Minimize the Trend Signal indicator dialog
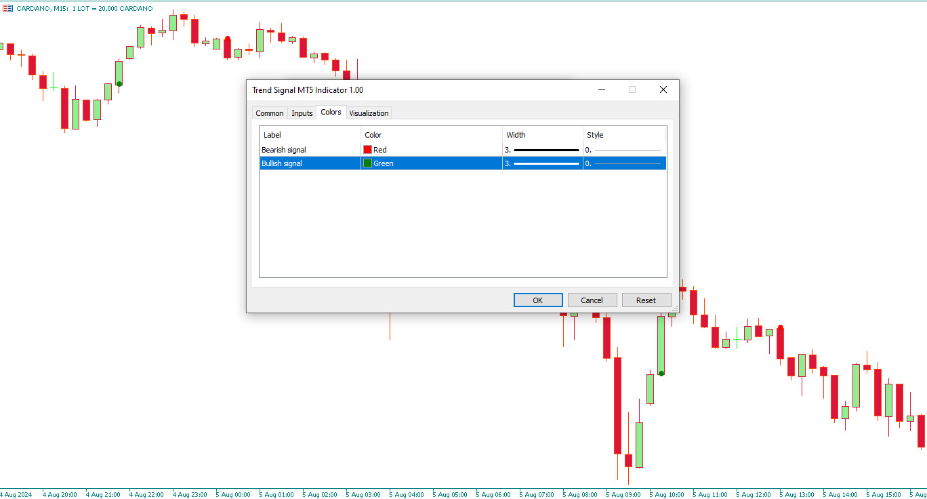 tap(601, 89)
